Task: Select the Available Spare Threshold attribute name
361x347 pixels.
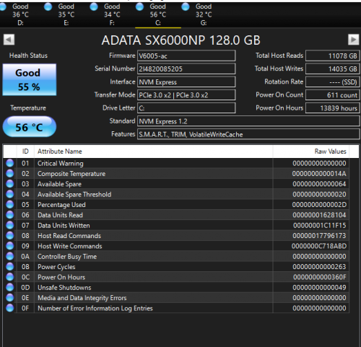Action: point(74,194)
